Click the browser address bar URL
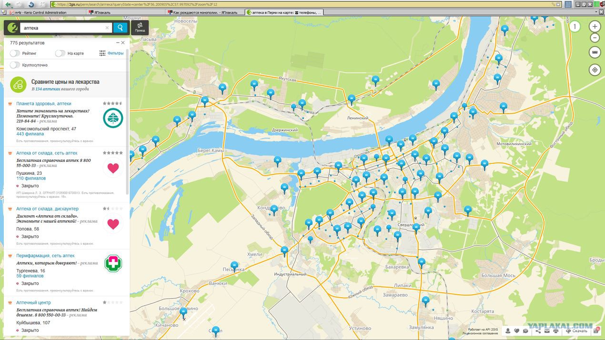605x340 pixels. (305, 4)
